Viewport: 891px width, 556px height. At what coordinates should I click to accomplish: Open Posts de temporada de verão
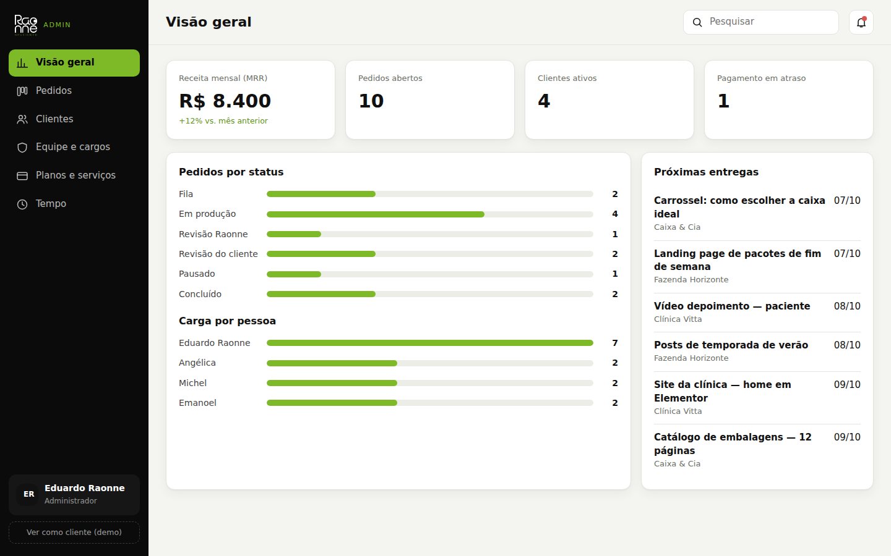tap(757, 351)
